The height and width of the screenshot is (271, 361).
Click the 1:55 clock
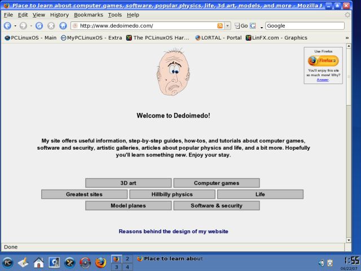352,260
